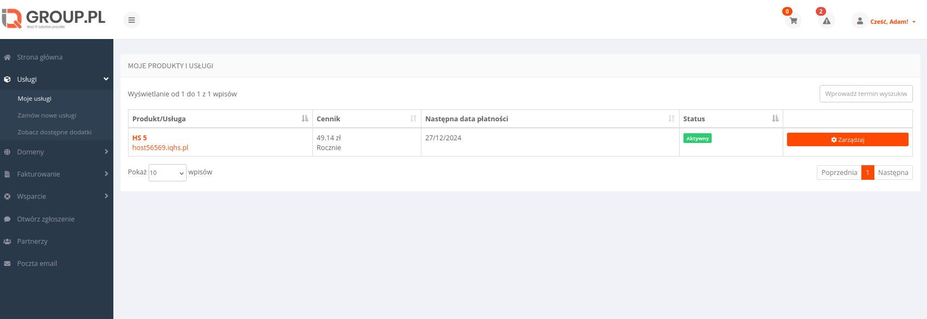Expand the Domeny sidebar section
The width and height of the screenshot is (927, 319).
(x=56, y=152)
